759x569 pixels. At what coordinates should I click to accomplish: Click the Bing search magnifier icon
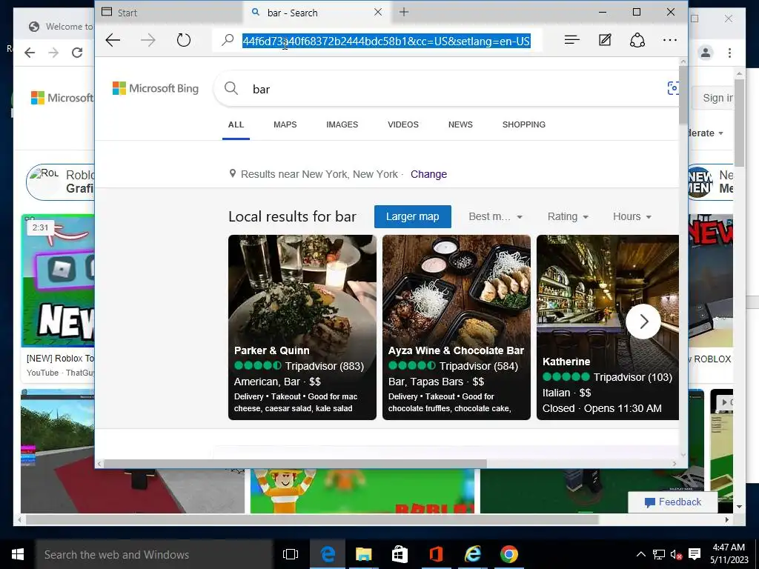[231, 89]
